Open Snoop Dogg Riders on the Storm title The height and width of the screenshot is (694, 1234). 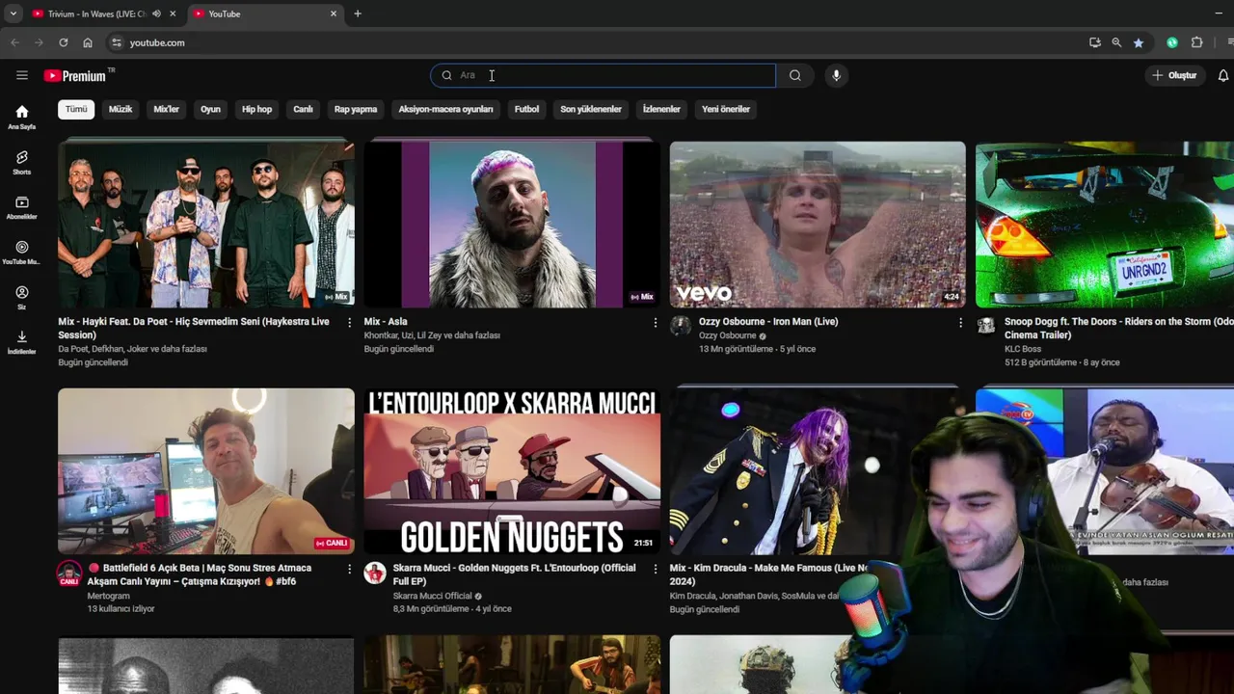(x=1118, y=328)
